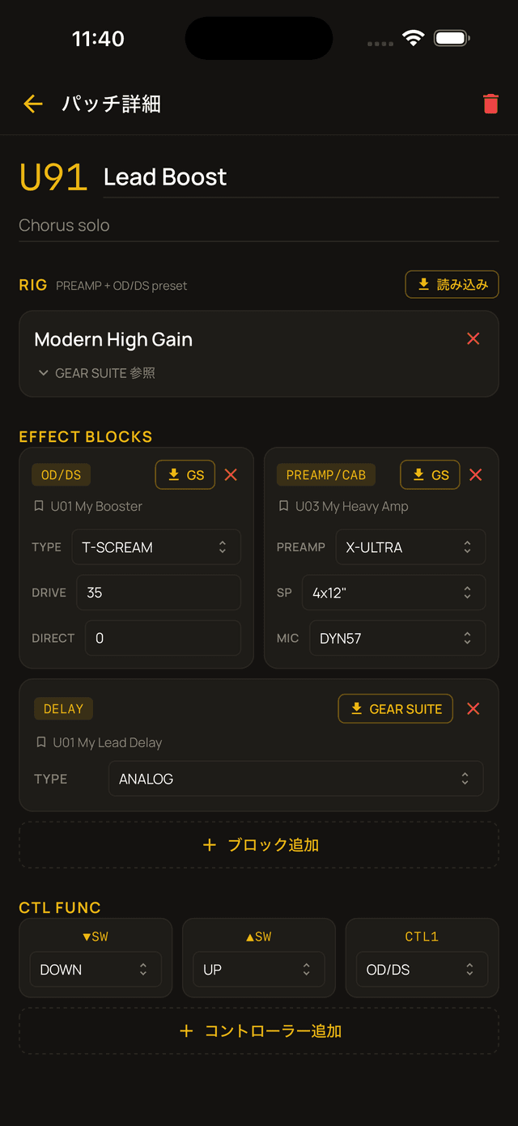Change the 4x12" speaker selection
The image size is (518, 1126).
(393, 593)
